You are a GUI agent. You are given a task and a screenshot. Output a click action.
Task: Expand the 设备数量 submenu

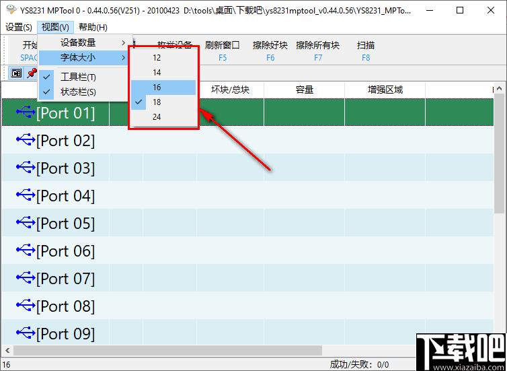coord(83,42)
